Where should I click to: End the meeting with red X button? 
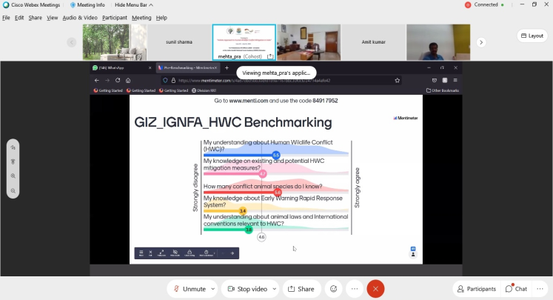click(x=375, y=289)
